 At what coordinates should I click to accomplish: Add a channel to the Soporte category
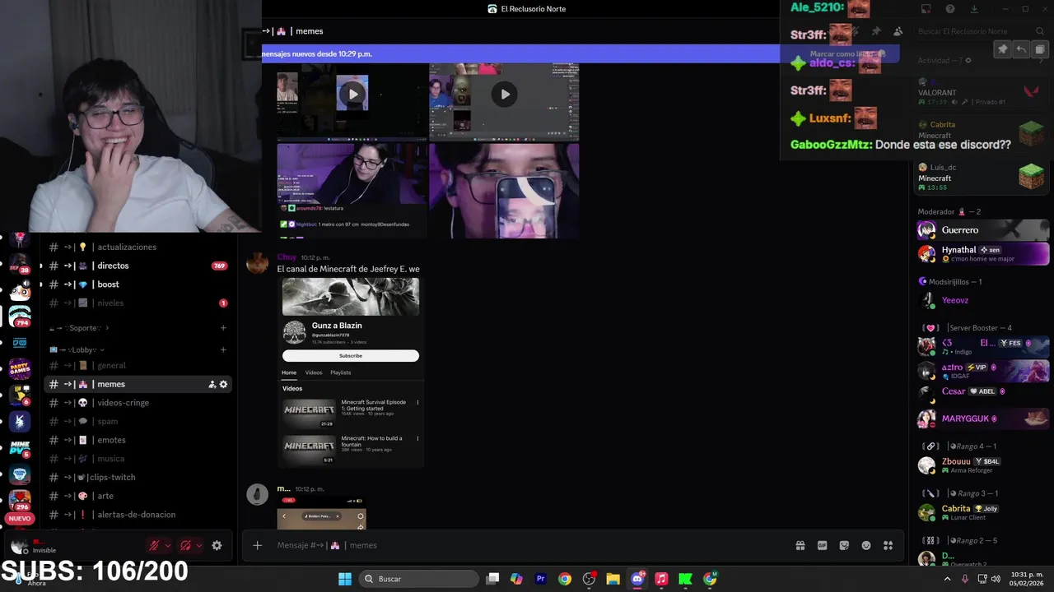[223, 328]
